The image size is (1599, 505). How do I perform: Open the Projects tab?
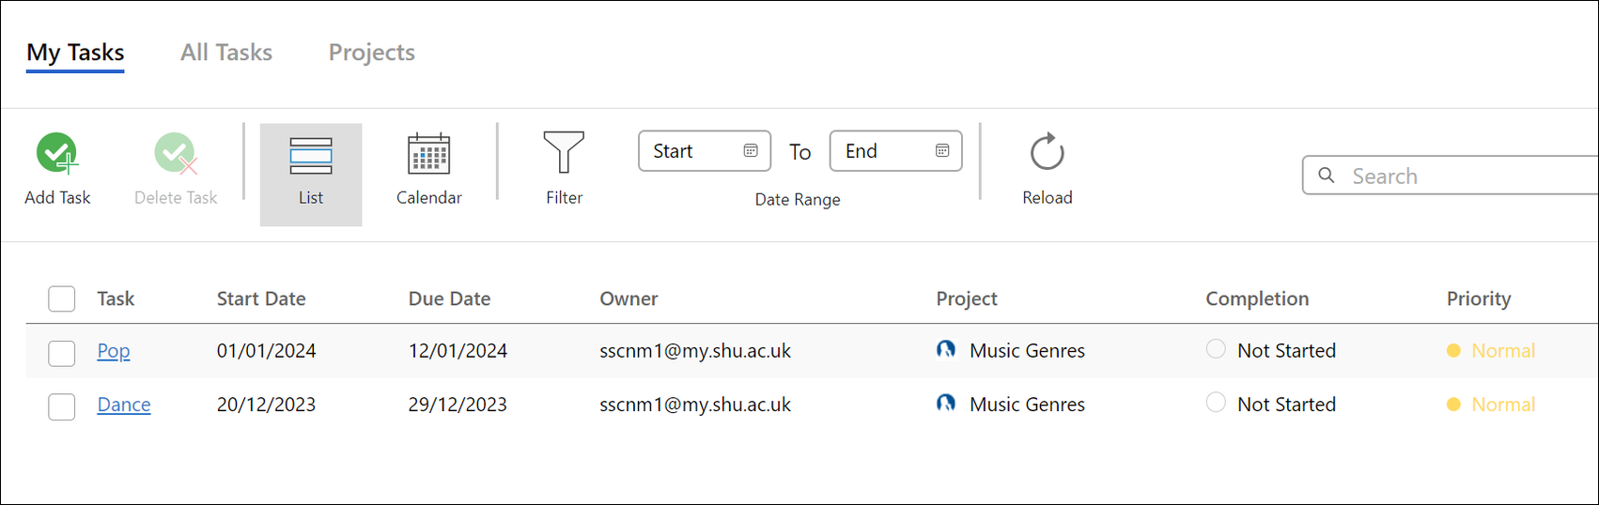[x=371, y=53]
